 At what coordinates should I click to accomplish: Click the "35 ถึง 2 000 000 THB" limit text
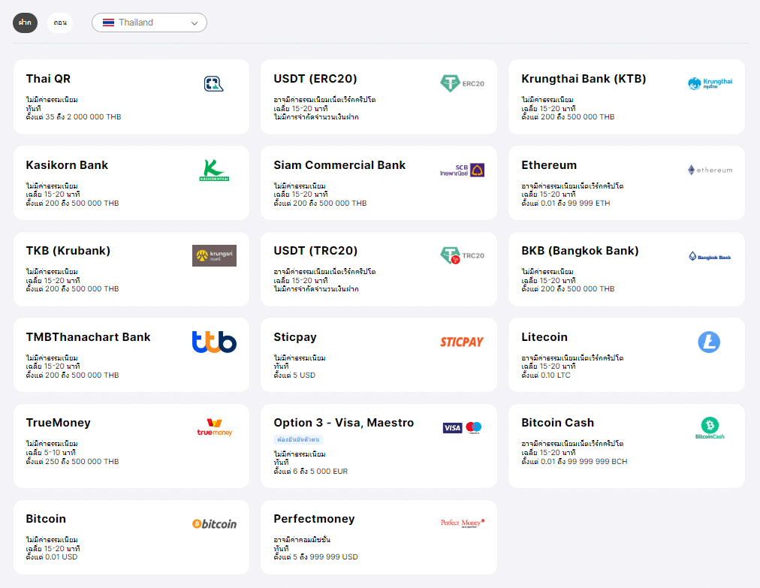[83, 117]
